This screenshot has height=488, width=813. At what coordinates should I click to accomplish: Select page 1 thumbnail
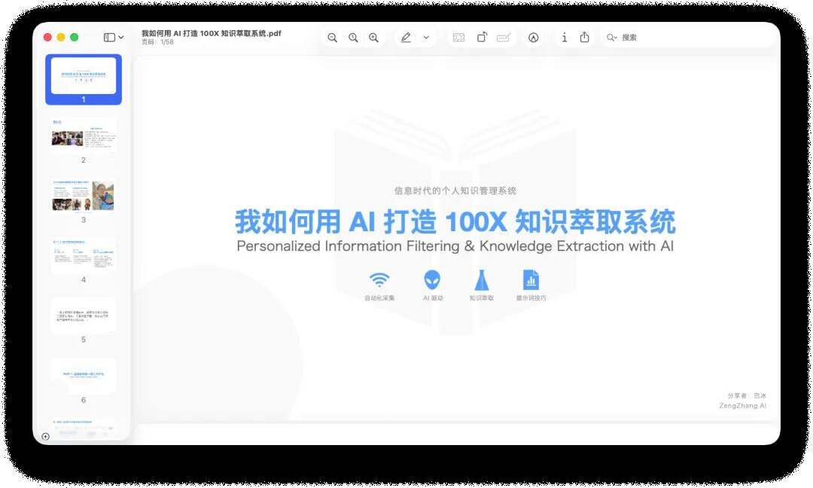(84, 76)
